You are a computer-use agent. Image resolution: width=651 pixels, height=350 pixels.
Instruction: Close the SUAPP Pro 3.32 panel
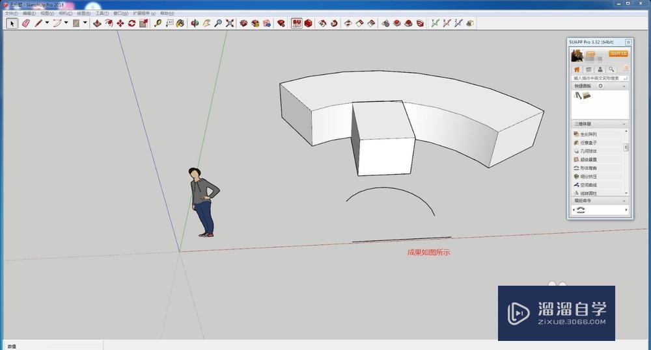(x=628, y=42)
